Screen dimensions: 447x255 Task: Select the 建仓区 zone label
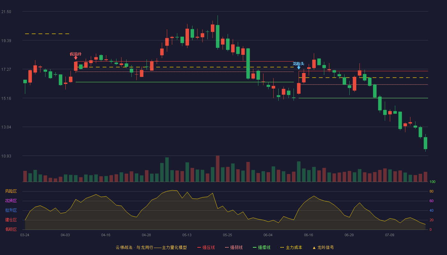point(11,220)
